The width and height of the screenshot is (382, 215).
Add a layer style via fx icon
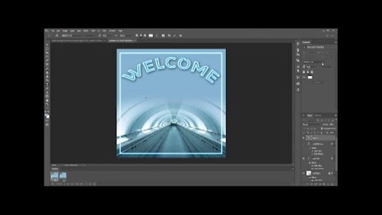(312, 184)
